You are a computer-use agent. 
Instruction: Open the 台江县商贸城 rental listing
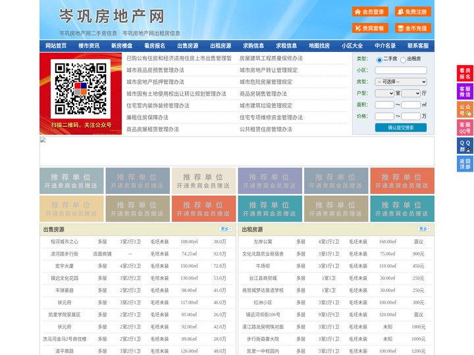tap(263, 278)
